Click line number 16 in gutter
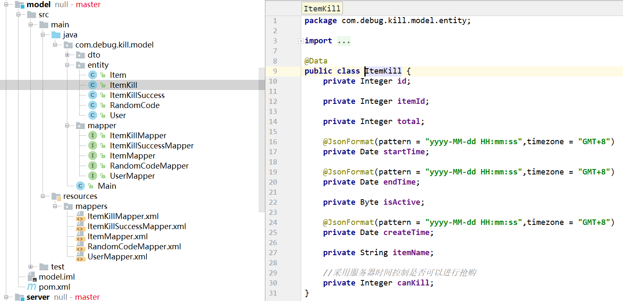Viewport: 623px width, 301px height. (x=273, y=142)
